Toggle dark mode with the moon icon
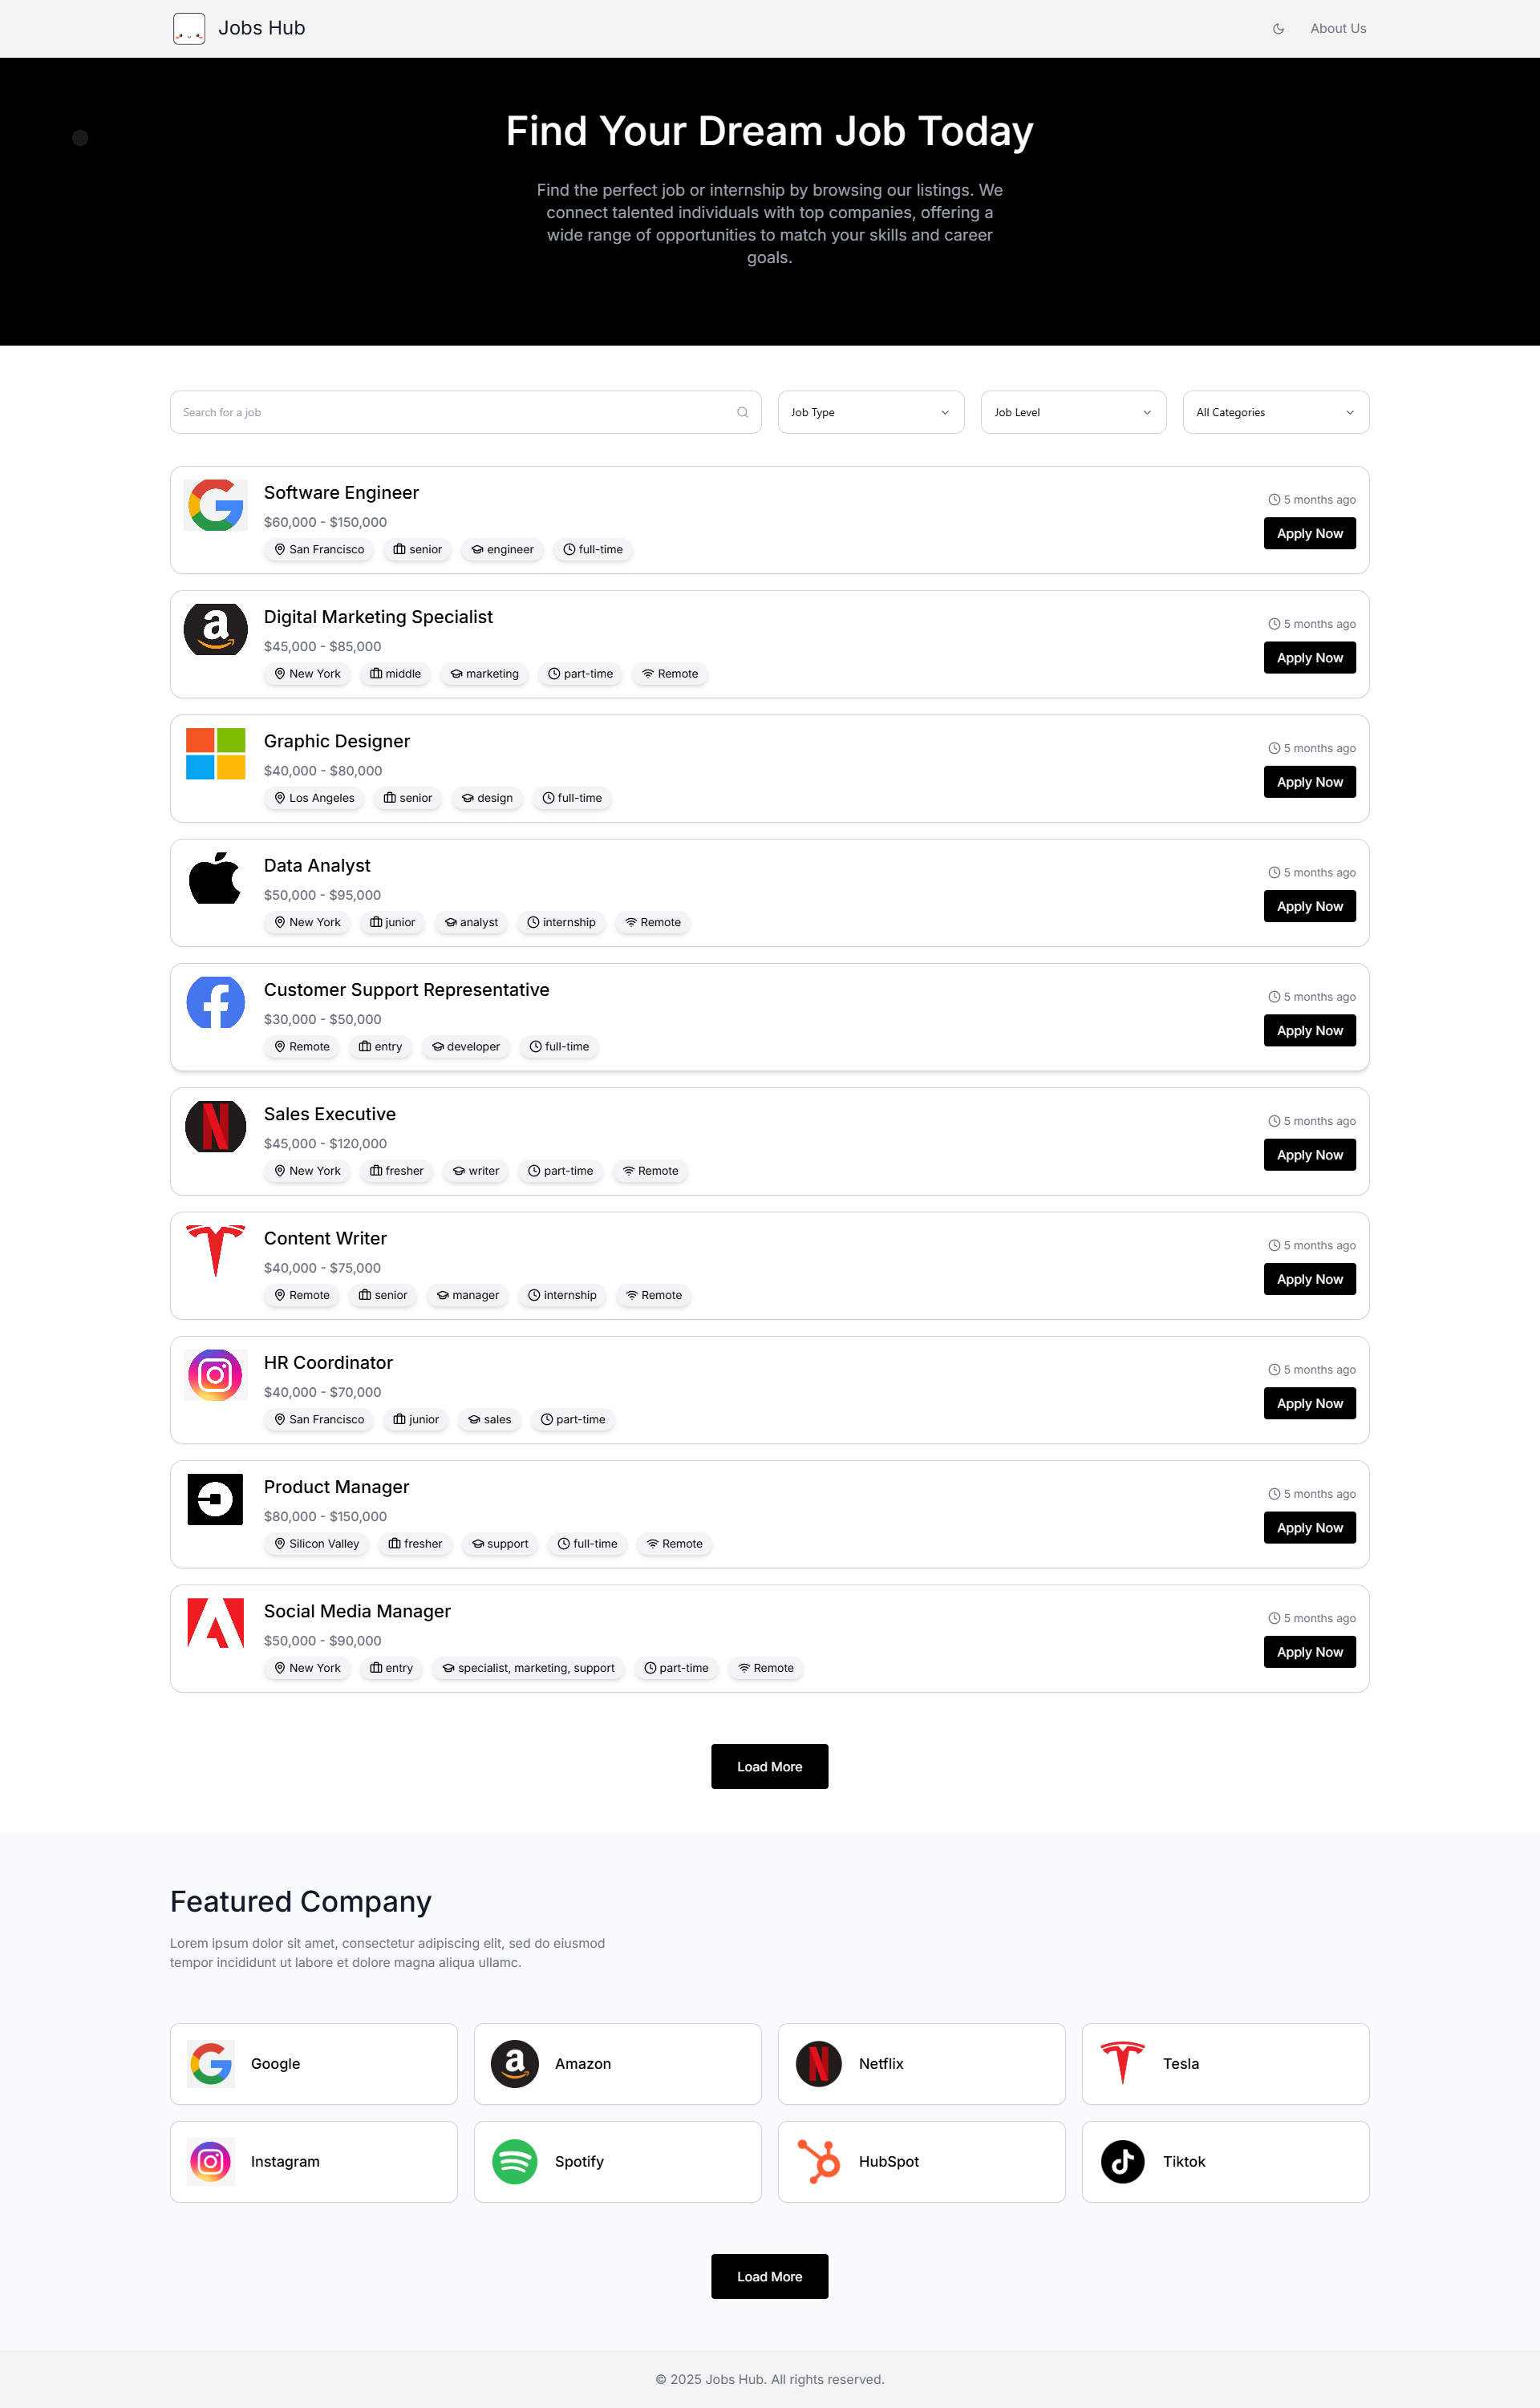The height and width of the screenshot is (2408, 1540). pyautogui.click(x=1278, y=29)
